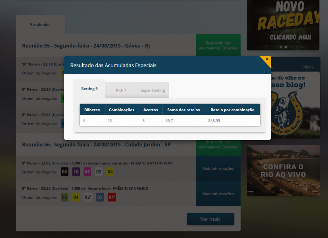
Task: Open Mais informações for Prêmio Dayton Way
Action: (218, 168)
